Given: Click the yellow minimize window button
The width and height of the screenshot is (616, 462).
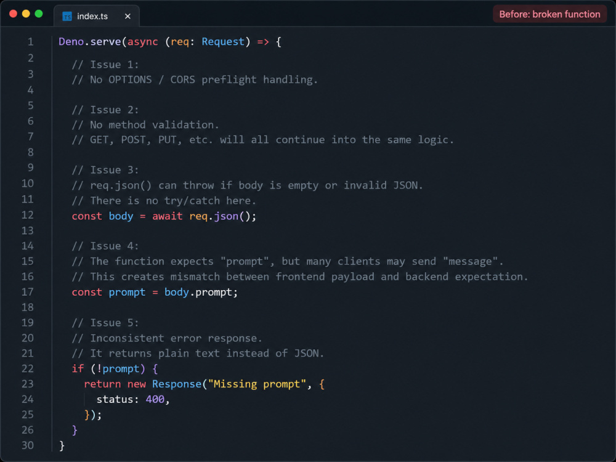Looking at the screenshot, I should pyautogui.click(x=26, y=14).
